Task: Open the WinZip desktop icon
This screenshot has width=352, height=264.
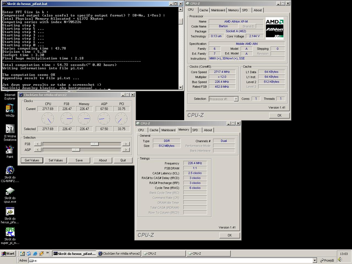Action: (x=10, y=111)
